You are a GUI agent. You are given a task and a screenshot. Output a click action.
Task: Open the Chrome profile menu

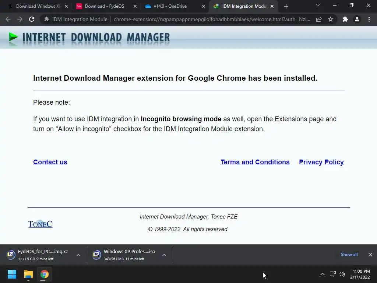(357, 19)
